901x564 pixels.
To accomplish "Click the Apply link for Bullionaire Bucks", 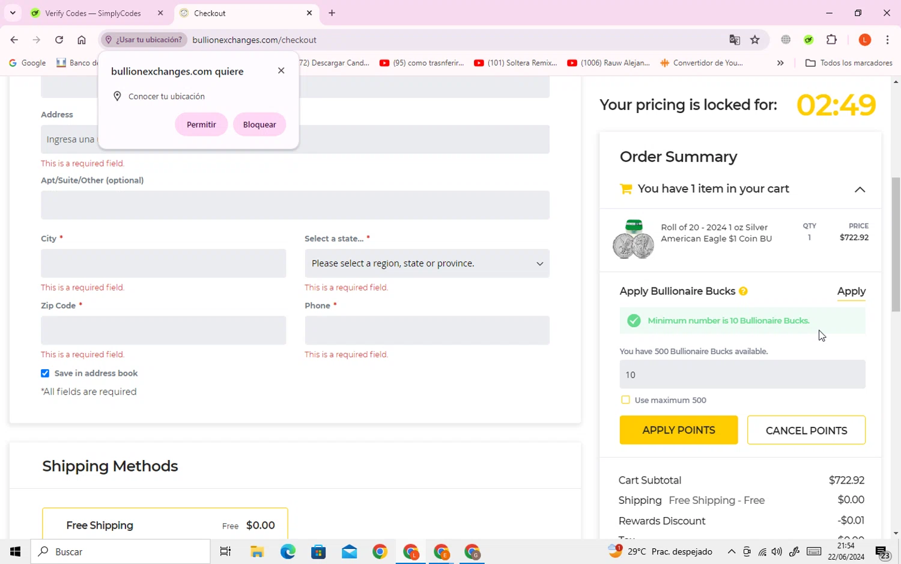I will click(851, 291).
